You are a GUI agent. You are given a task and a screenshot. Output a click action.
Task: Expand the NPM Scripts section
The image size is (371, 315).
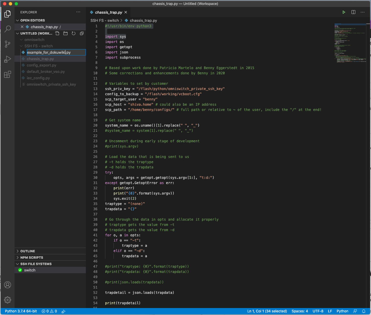[31, 258]
